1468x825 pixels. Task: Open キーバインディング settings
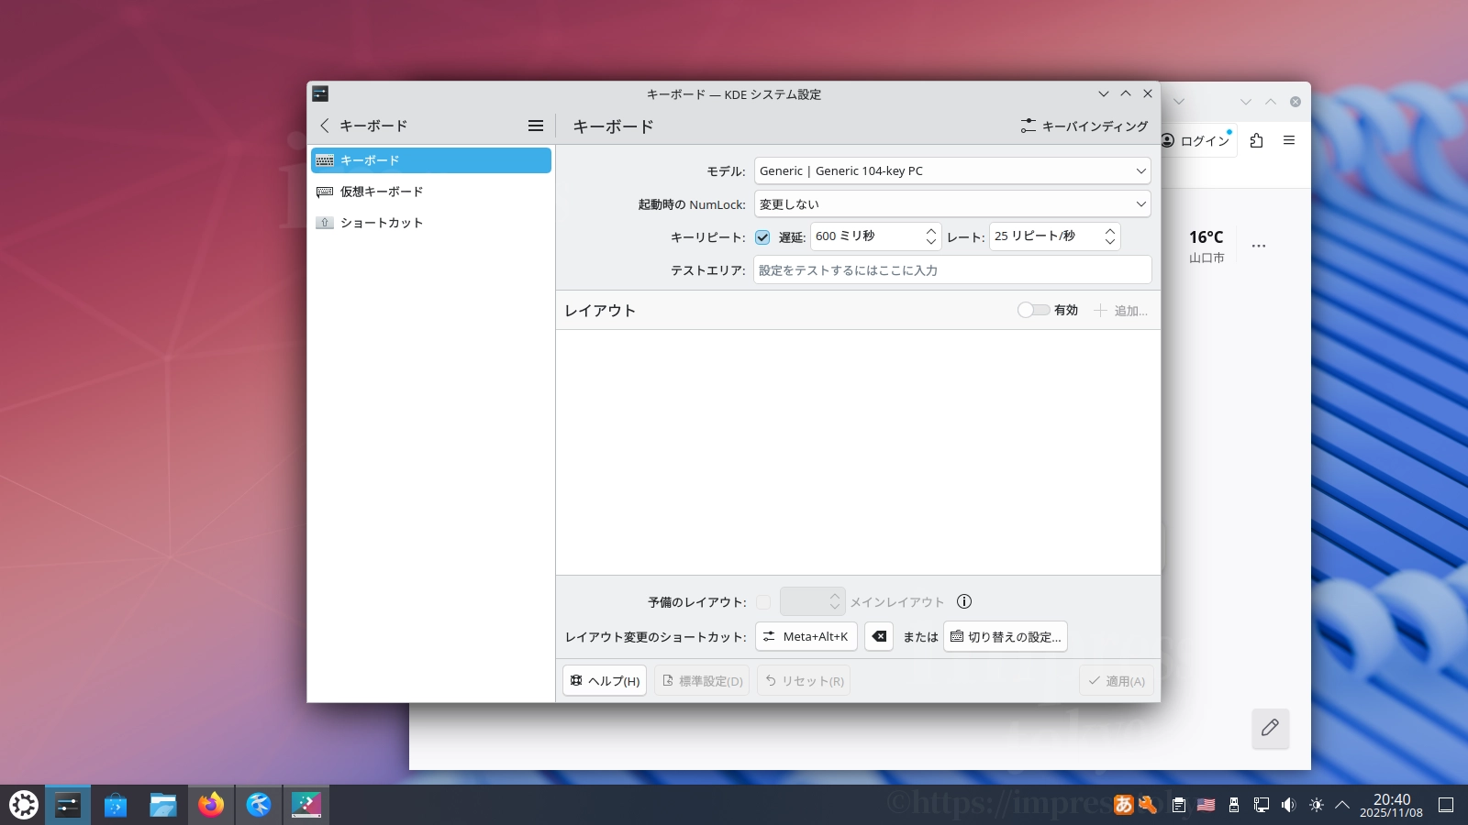pyautogui.click(x=1084, y=126)
